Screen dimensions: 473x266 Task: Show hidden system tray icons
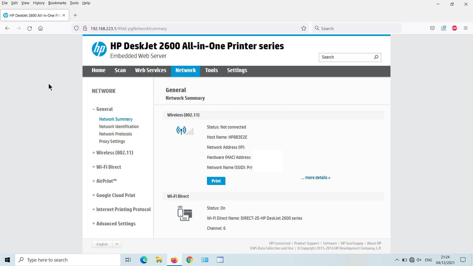[397, 260]
